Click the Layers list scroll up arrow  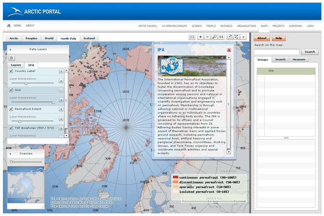point(66,70)
